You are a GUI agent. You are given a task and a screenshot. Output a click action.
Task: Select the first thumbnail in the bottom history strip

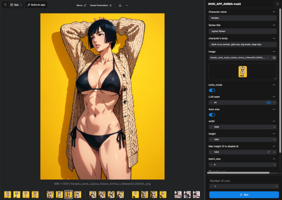pos(7,195)
